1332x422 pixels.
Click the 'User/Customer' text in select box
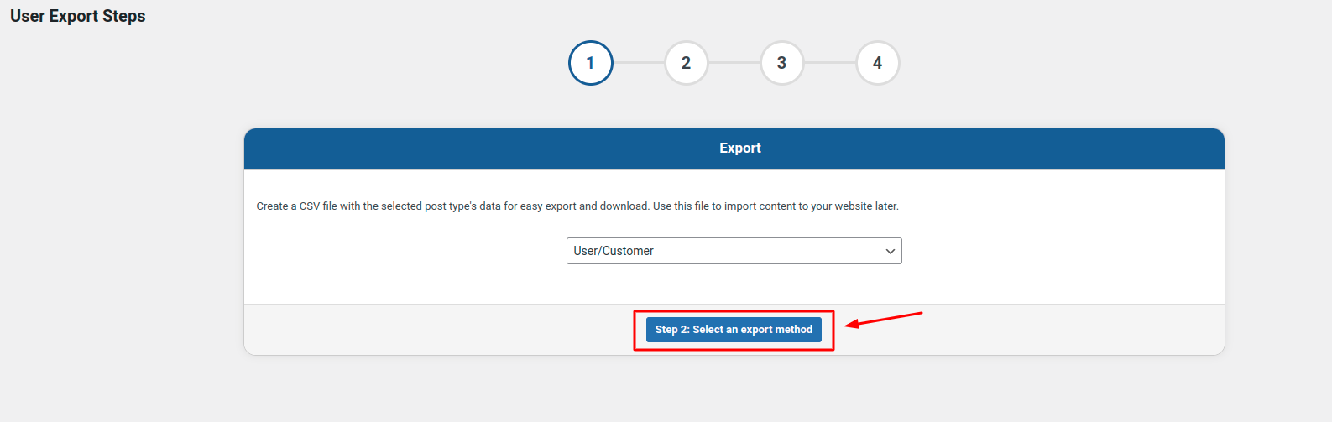coord(614,251)
